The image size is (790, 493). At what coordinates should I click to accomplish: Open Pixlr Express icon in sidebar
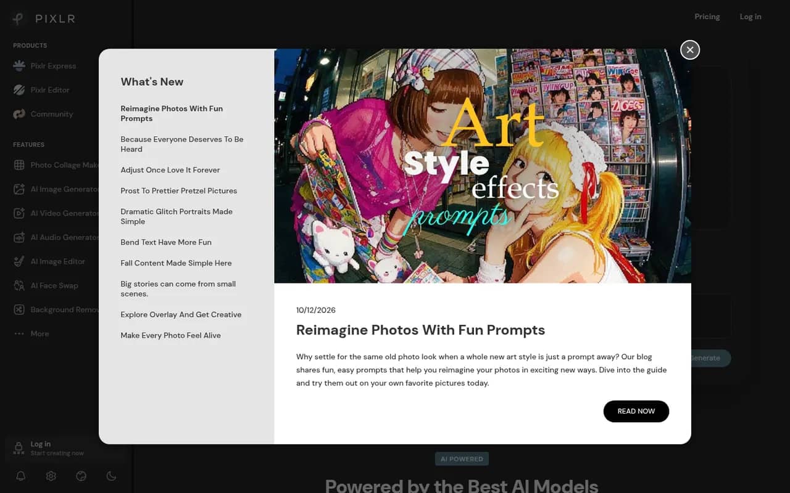point(19,66)
